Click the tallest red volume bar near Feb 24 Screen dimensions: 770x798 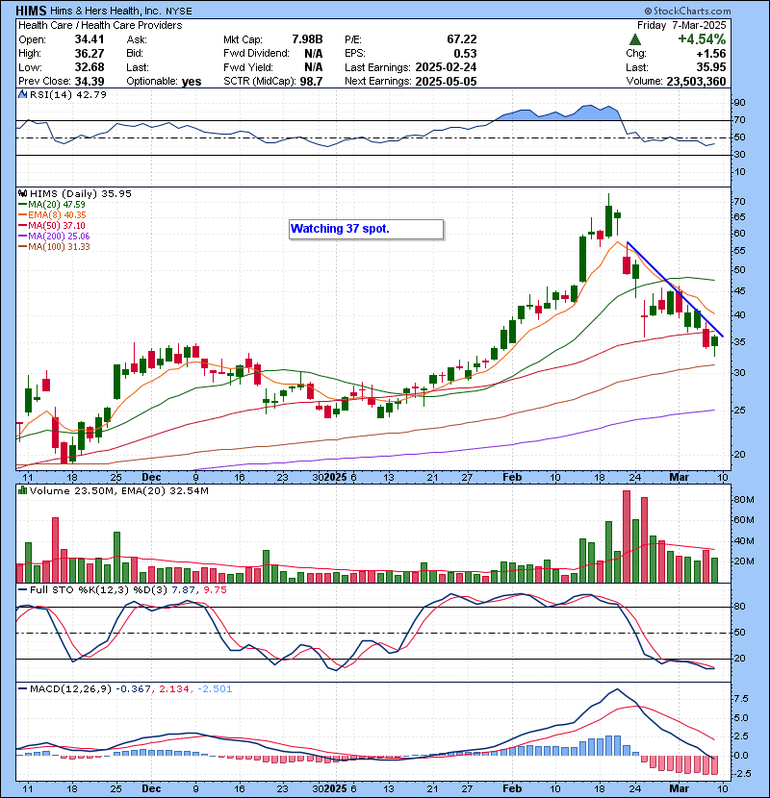tap(627, 536)
